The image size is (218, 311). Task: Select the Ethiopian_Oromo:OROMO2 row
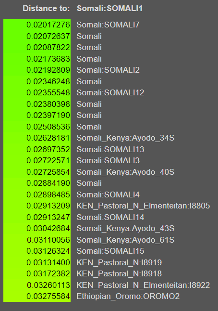(x=128, y=297)
